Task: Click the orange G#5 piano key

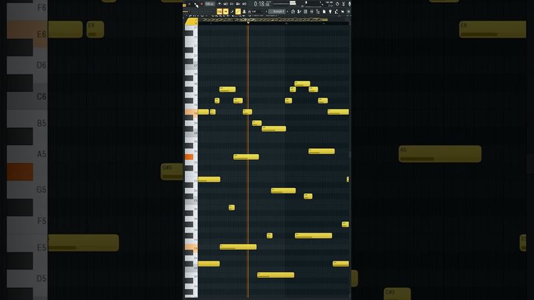Action: [x=189, y=157]
